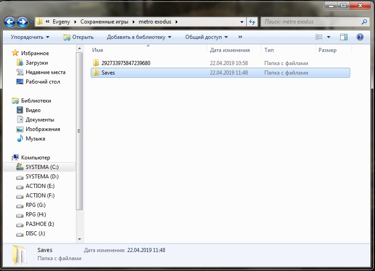The image size is (375, 271).
Task: Click the magnifying glass search icon
Action: click(x=364, y=22)
